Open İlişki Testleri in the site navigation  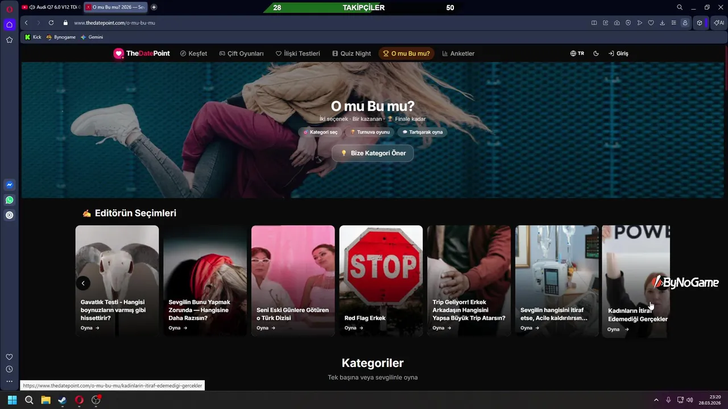pos(298,53)
